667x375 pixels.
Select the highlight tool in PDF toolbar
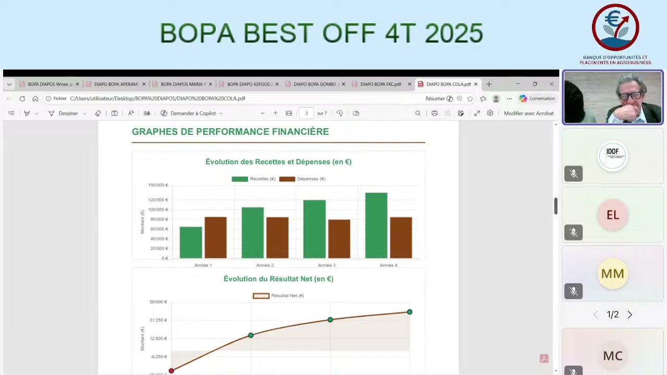[x=27, y=113]
